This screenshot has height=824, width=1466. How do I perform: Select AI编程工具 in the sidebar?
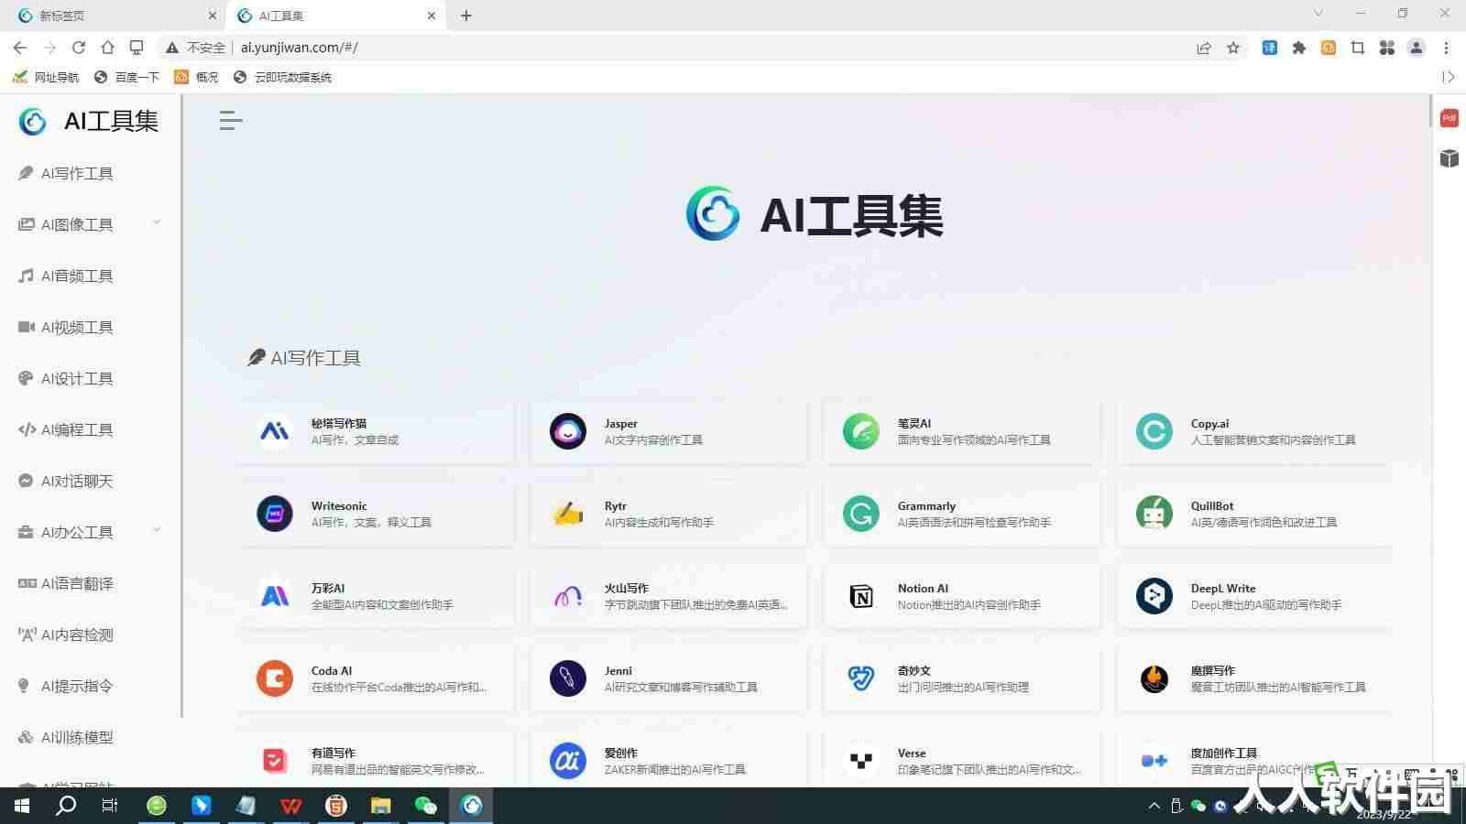point(77,429)
